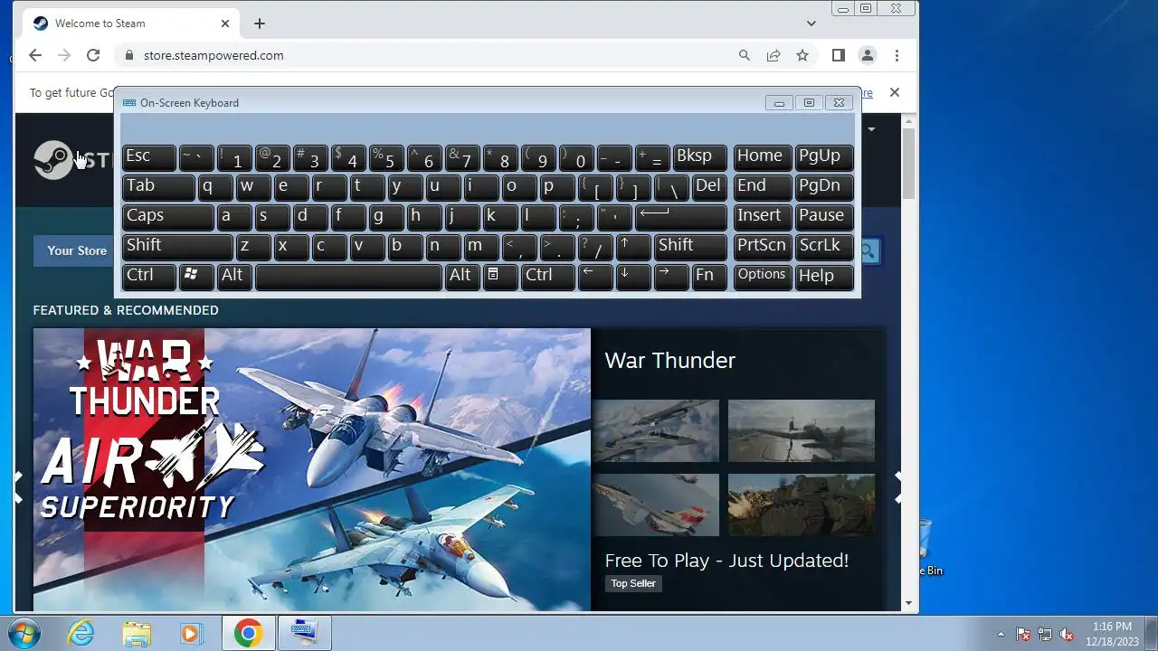
Task: Click the Top Seller tag label
Action: pyautogui.click(x=633, y=583)
